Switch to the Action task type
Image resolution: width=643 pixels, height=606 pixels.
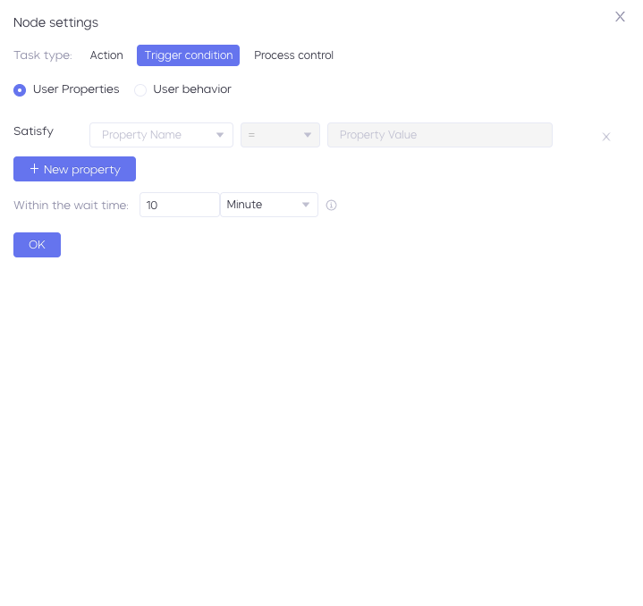[106, 55]
